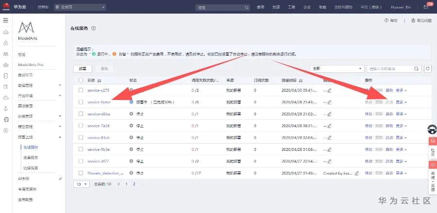The width and height of the screenshot is (437, 213).
Task: Collapse 部署上线 in the sidebar
Action: point(60,137)
